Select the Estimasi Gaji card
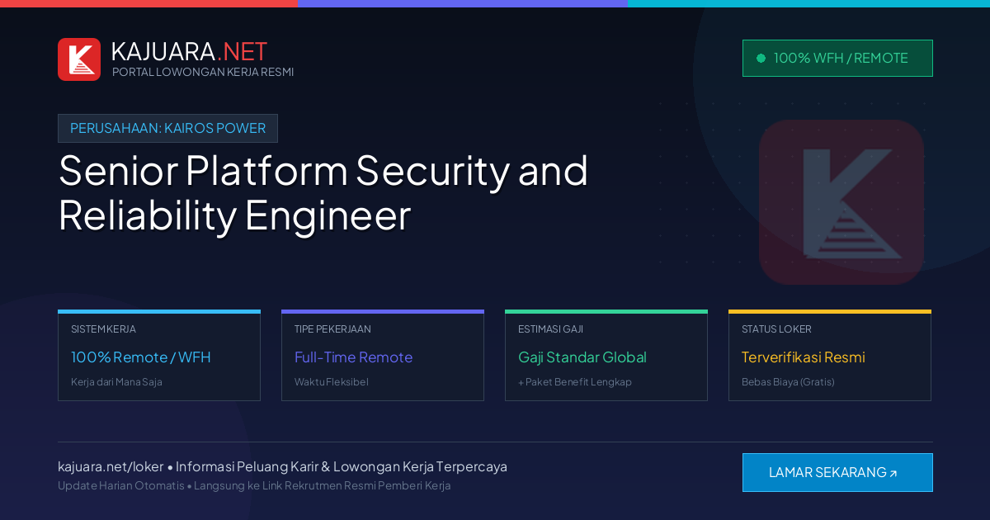This screenshot has height=520, width=990. pos(606,356)
